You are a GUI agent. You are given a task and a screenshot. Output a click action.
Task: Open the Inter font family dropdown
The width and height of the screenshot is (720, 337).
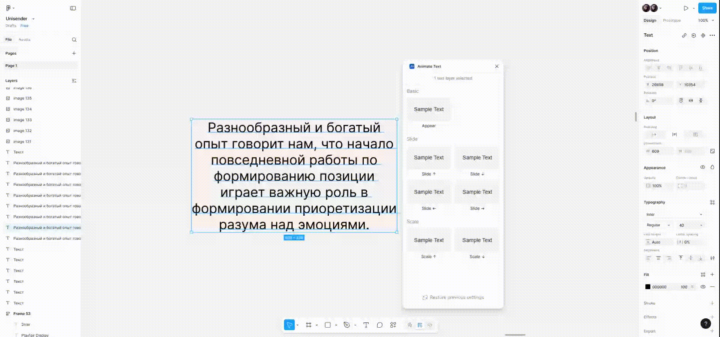[x=673, y=215]
